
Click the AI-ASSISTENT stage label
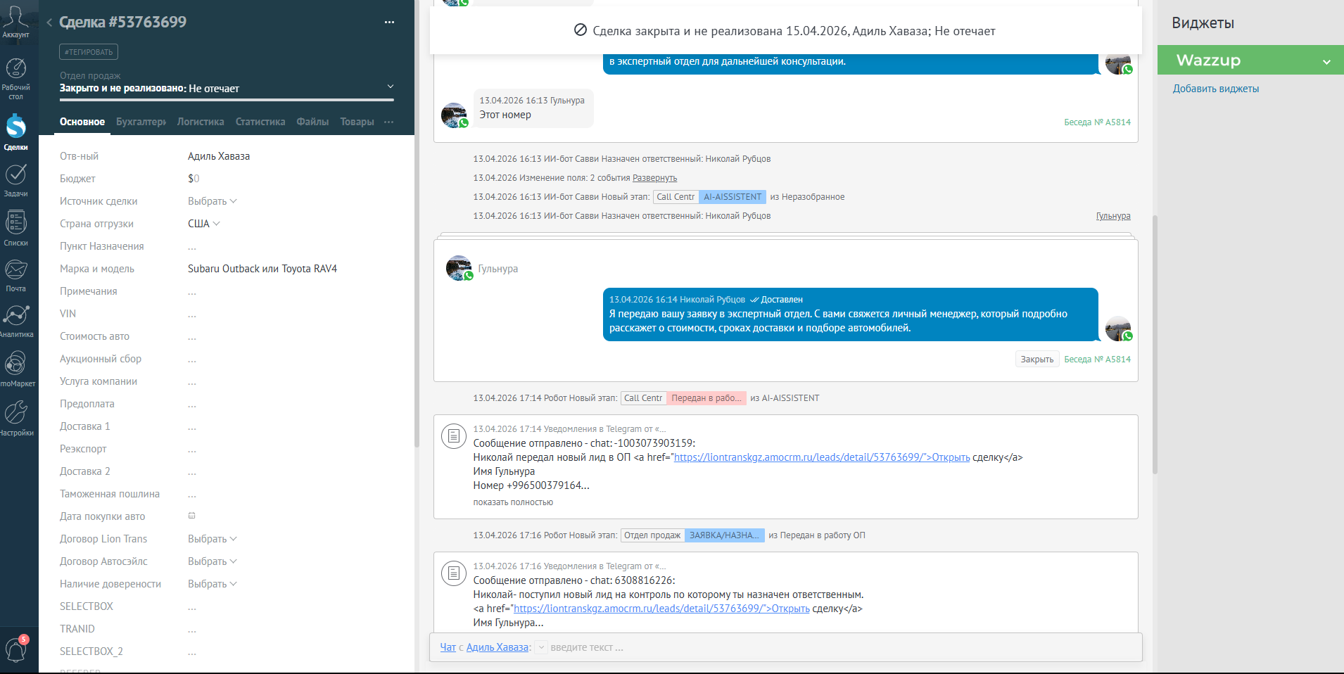(x=733, y=197)
